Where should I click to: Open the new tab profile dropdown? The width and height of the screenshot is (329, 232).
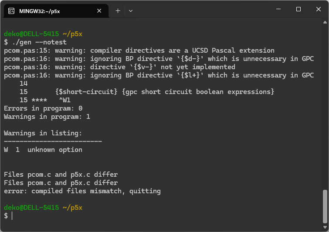pyautogui.click(x=131, y=11)
